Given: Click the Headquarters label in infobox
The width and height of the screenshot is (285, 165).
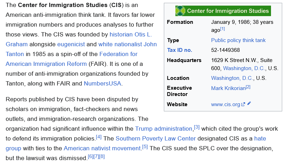Looking at the screenshot, I should (x=184, y=60).
